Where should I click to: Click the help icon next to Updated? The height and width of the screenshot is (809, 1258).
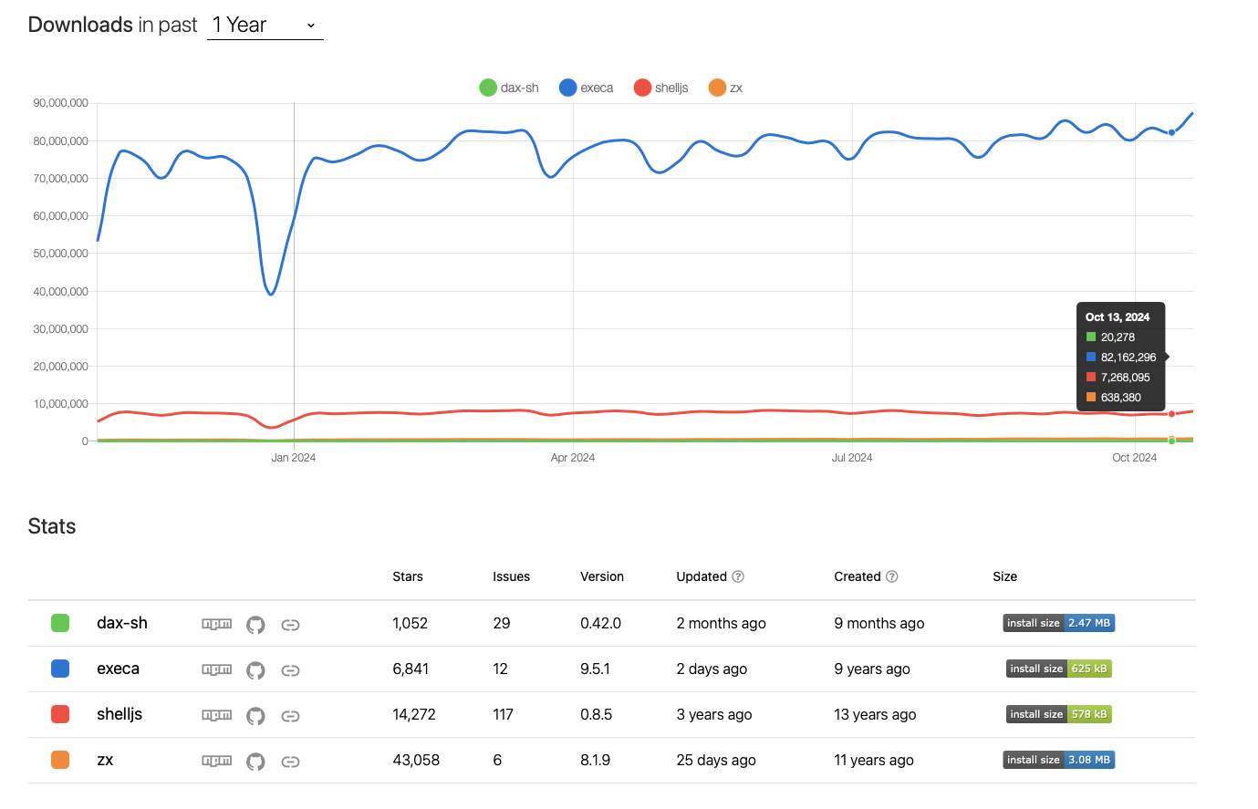738,576
